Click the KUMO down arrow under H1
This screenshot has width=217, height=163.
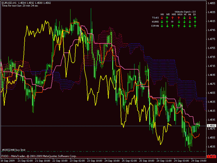click(x=184, y=22)
